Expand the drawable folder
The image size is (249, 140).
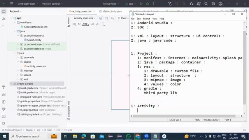18,58
